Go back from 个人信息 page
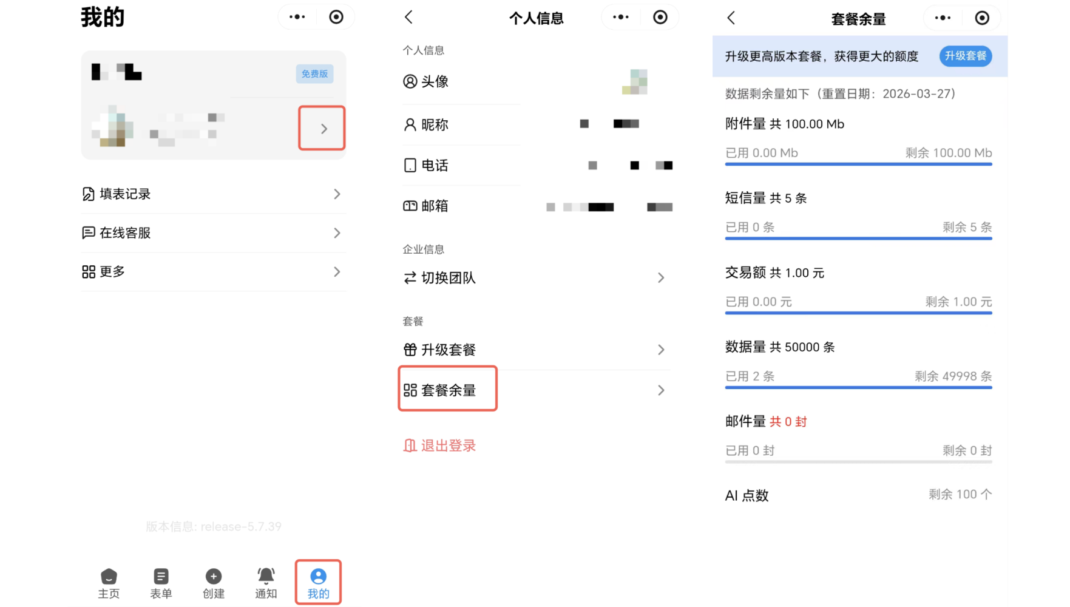1070x607 pixels. tap(409, 18)
